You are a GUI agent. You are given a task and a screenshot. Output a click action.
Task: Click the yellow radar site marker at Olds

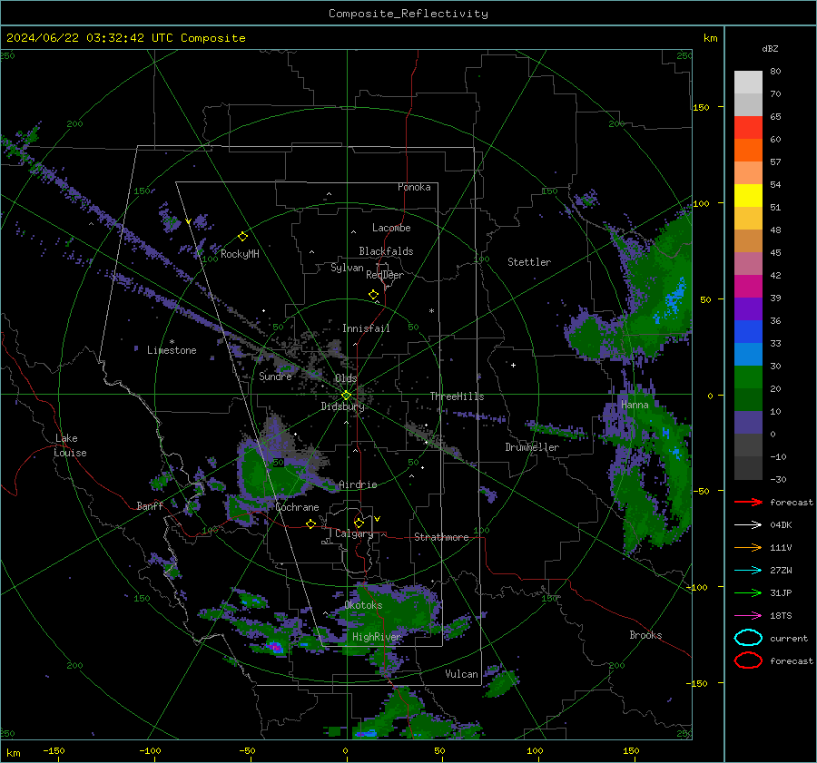point(346,396)
